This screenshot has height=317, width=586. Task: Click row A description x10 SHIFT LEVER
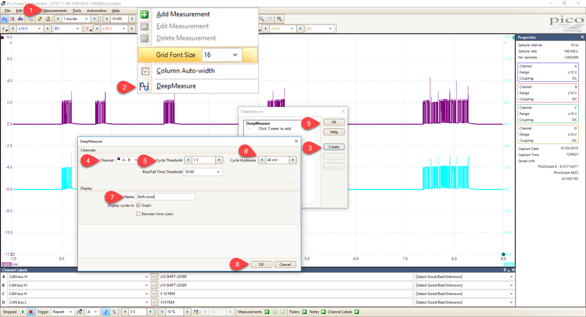point(285,277)
